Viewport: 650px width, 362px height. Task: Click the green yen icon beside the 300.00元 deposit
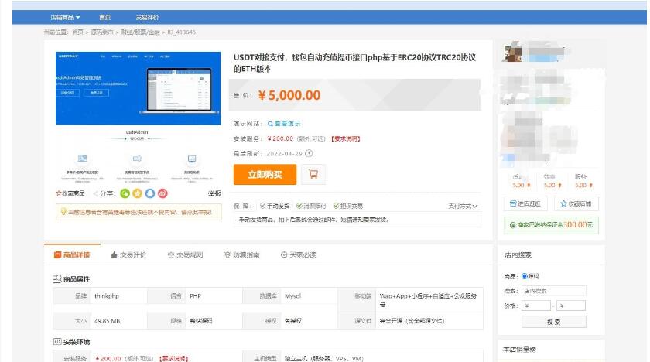(x=513, y=225)
